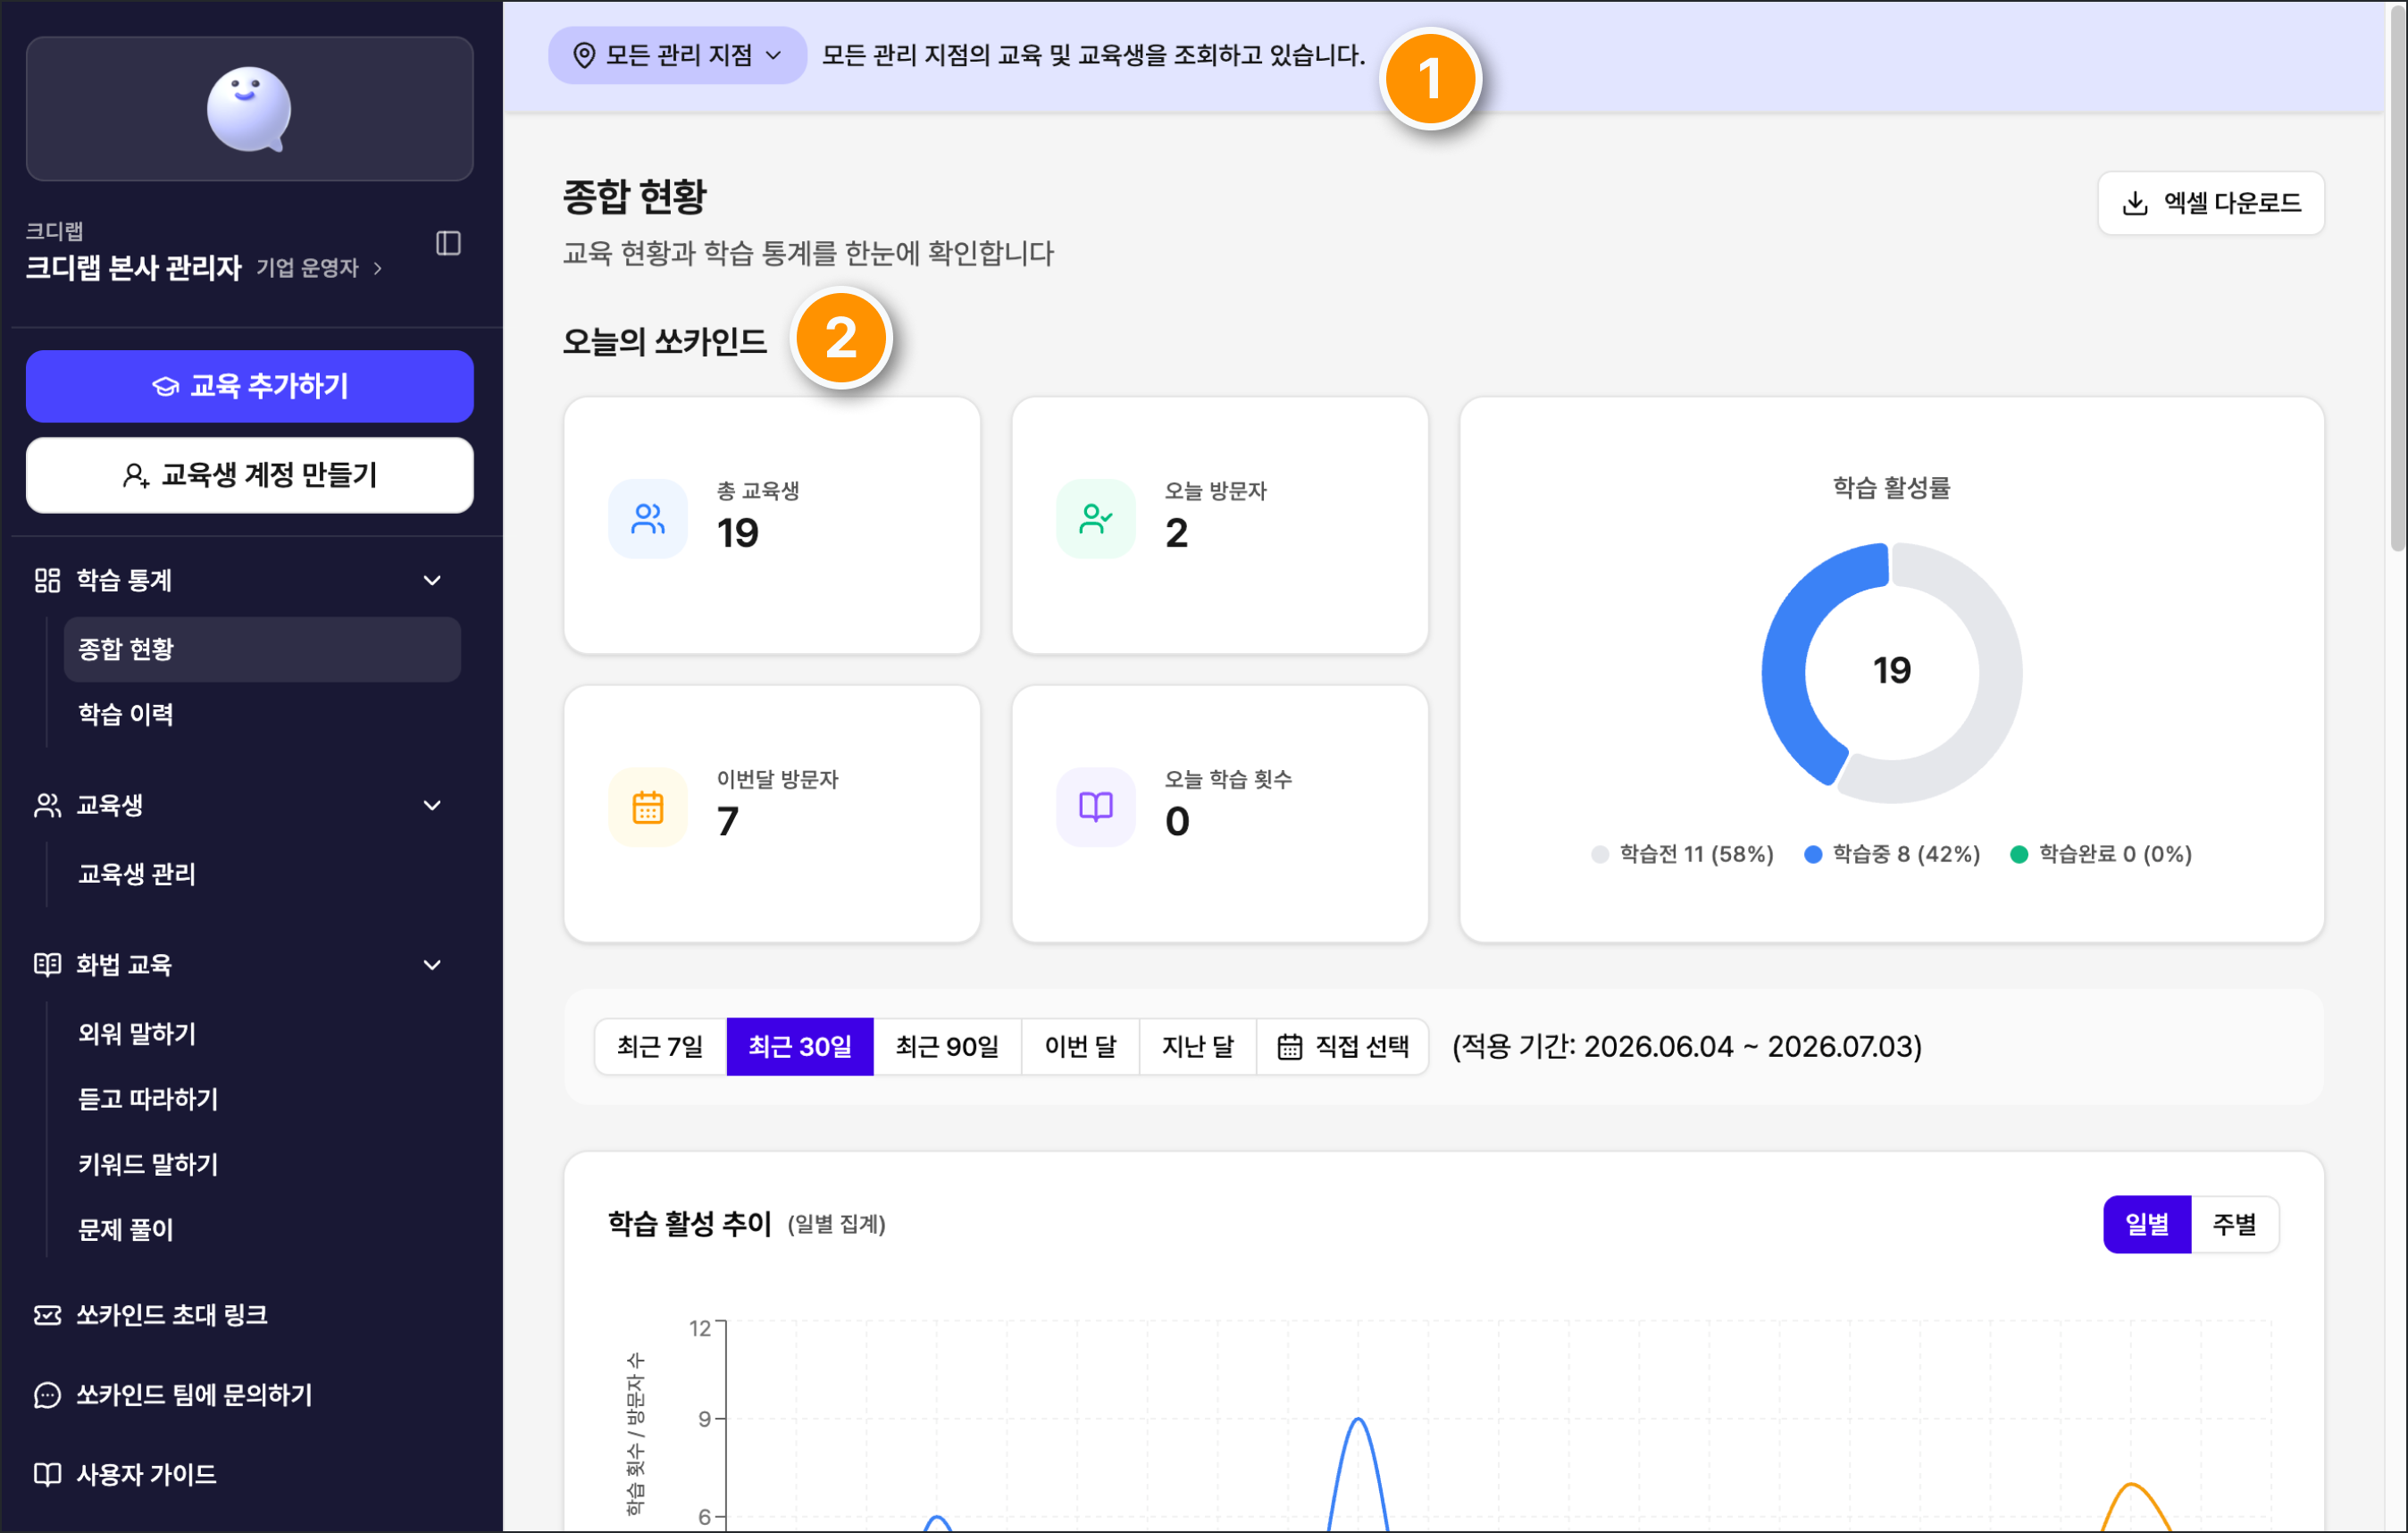
Task: Open 교육생 관리 page
Action: pos(262,873)
